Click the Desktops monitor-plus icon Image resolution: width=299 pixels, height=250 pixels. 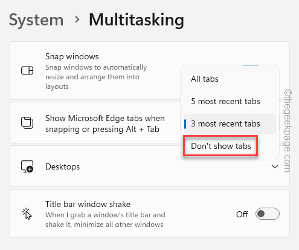coord(27,166)
